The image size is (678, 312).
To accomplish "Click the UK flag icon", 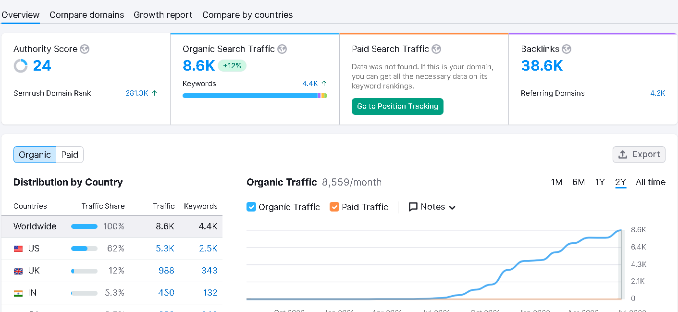I will (x=18, y=271).
